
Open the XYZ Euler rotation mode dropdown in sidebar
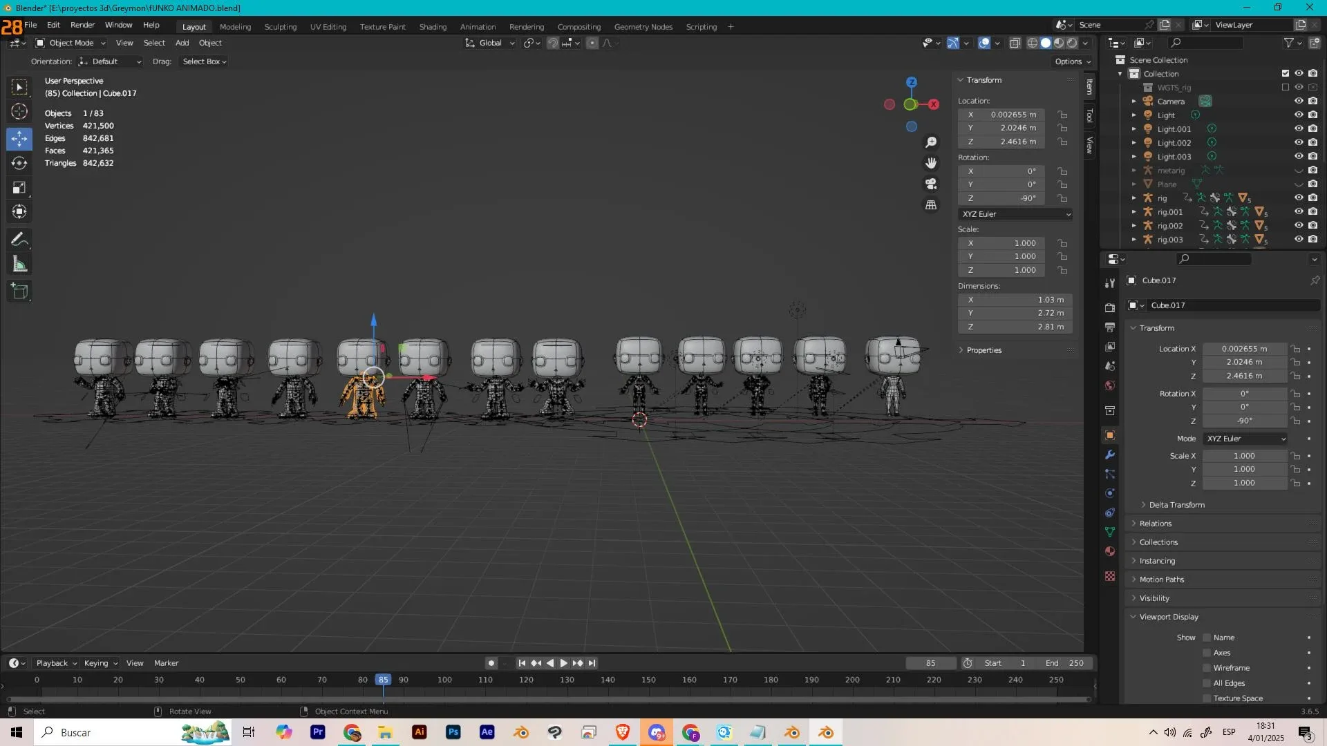pyautogui.click(x=1015, y=214)
